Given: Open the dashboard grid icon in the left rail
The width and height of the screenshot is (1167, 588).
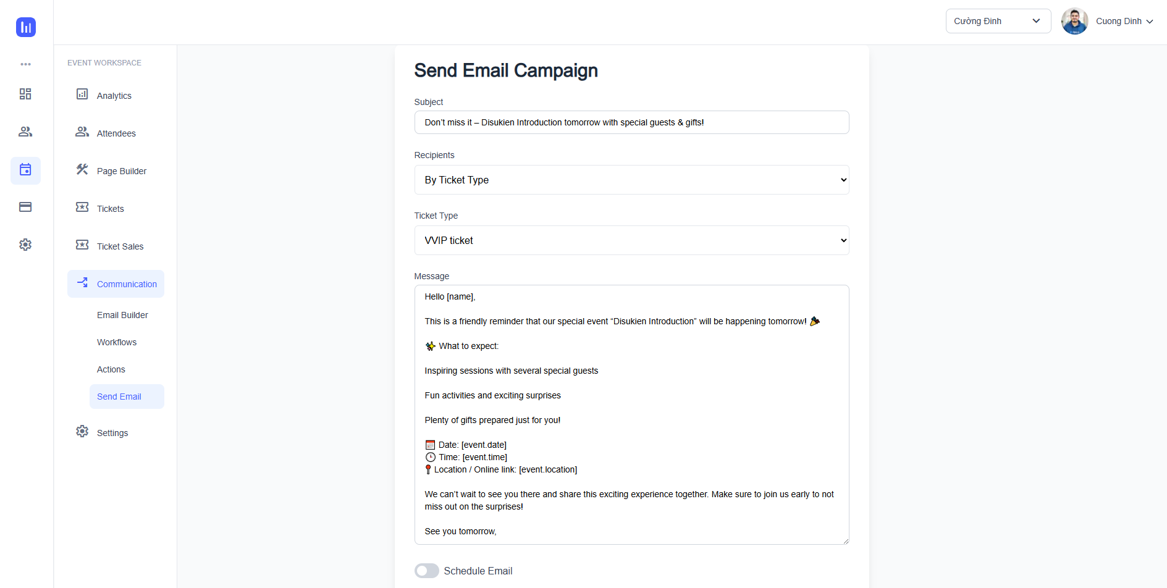Looking at the screenshot, I should (x=25, y=94).
